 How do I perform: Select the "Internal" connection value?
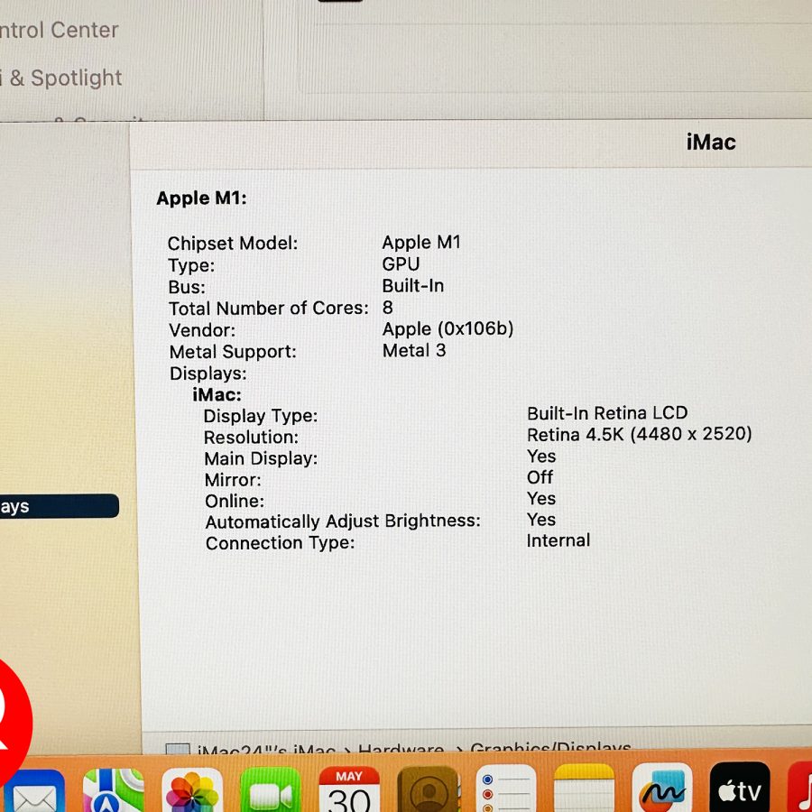click(558, 540)
